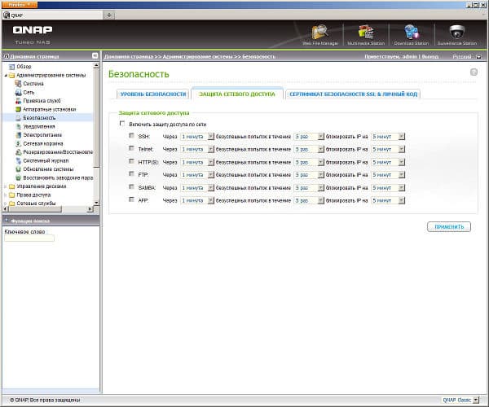The image size is (489, 407).
Task: Click the Привязка служб icon
Action: click(18, 101)
